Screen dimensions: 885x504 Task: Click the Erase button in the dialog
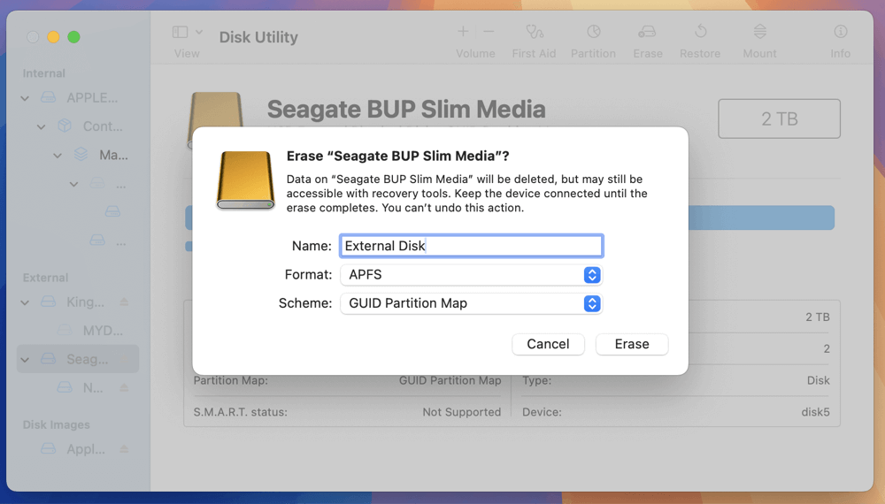tap(632, 344)
